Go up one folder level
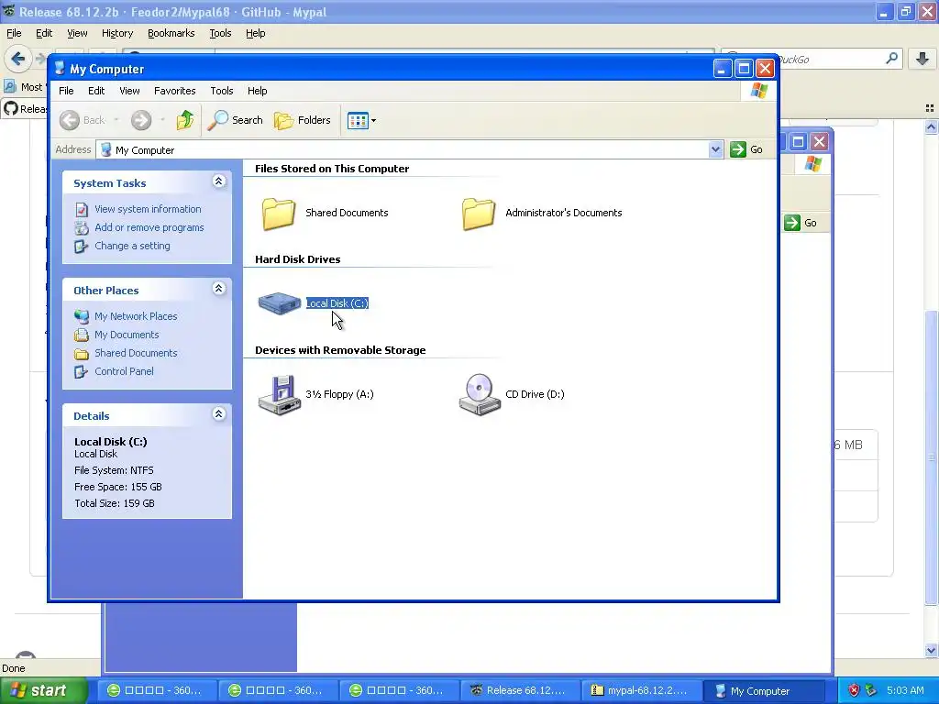Image resolution: width=939 pixels, height=704 pixels. [x=185, y=120]
